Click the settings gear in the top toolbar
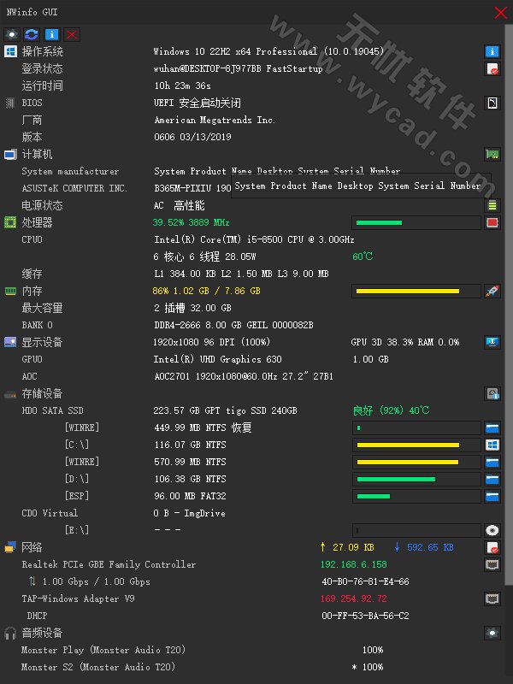This screenshot has height=684, width=513. (13, 34)
